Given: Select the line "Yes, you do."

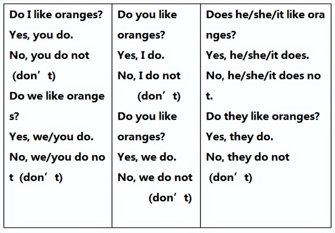Looking at the screenshot, I should coord(41,35).
